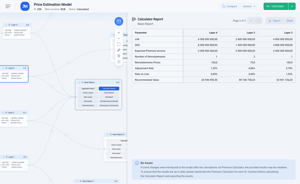Open the hamburger navigation menu
300x184 pixels.
[x=8, y=6]
